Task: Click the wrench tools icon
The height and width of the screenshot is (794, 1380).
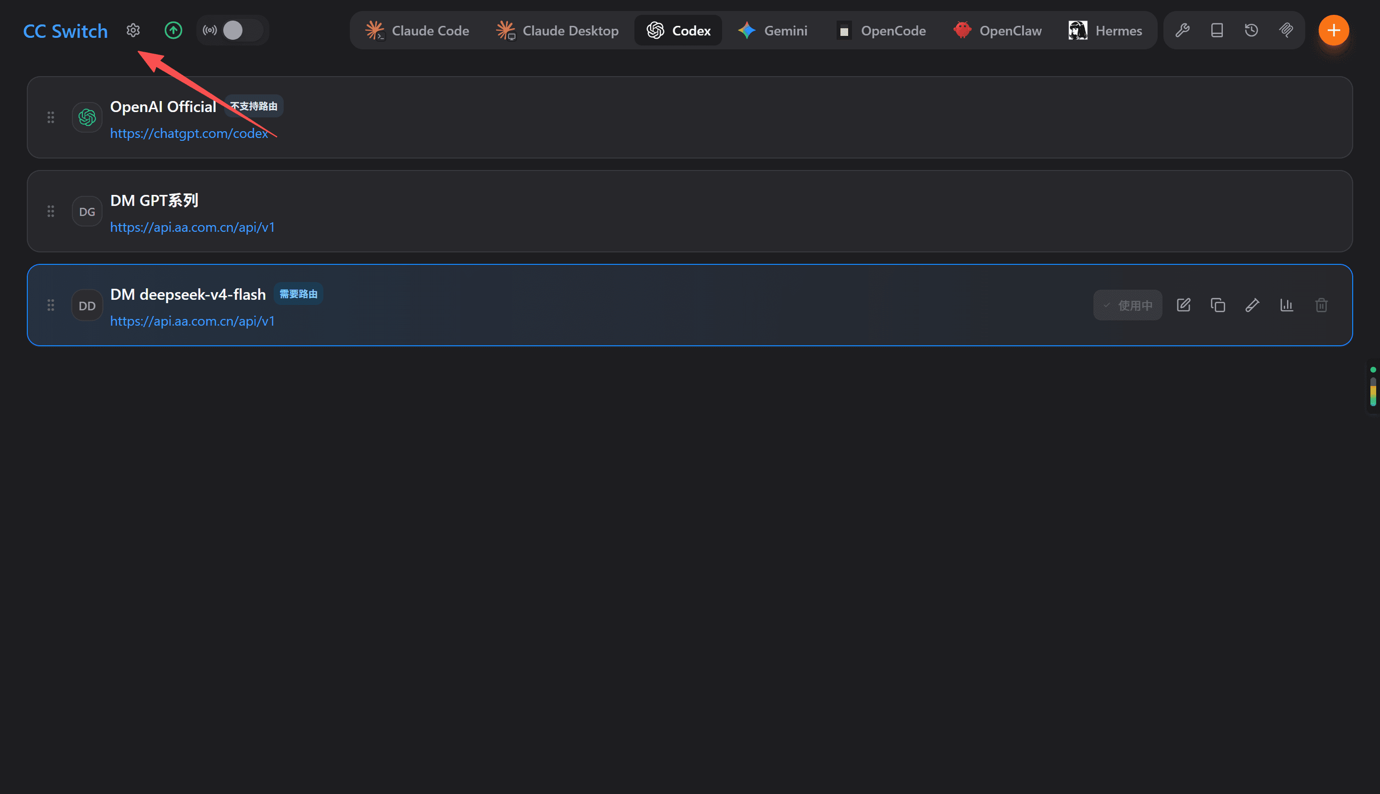Action: click(x=1183, y=31)
